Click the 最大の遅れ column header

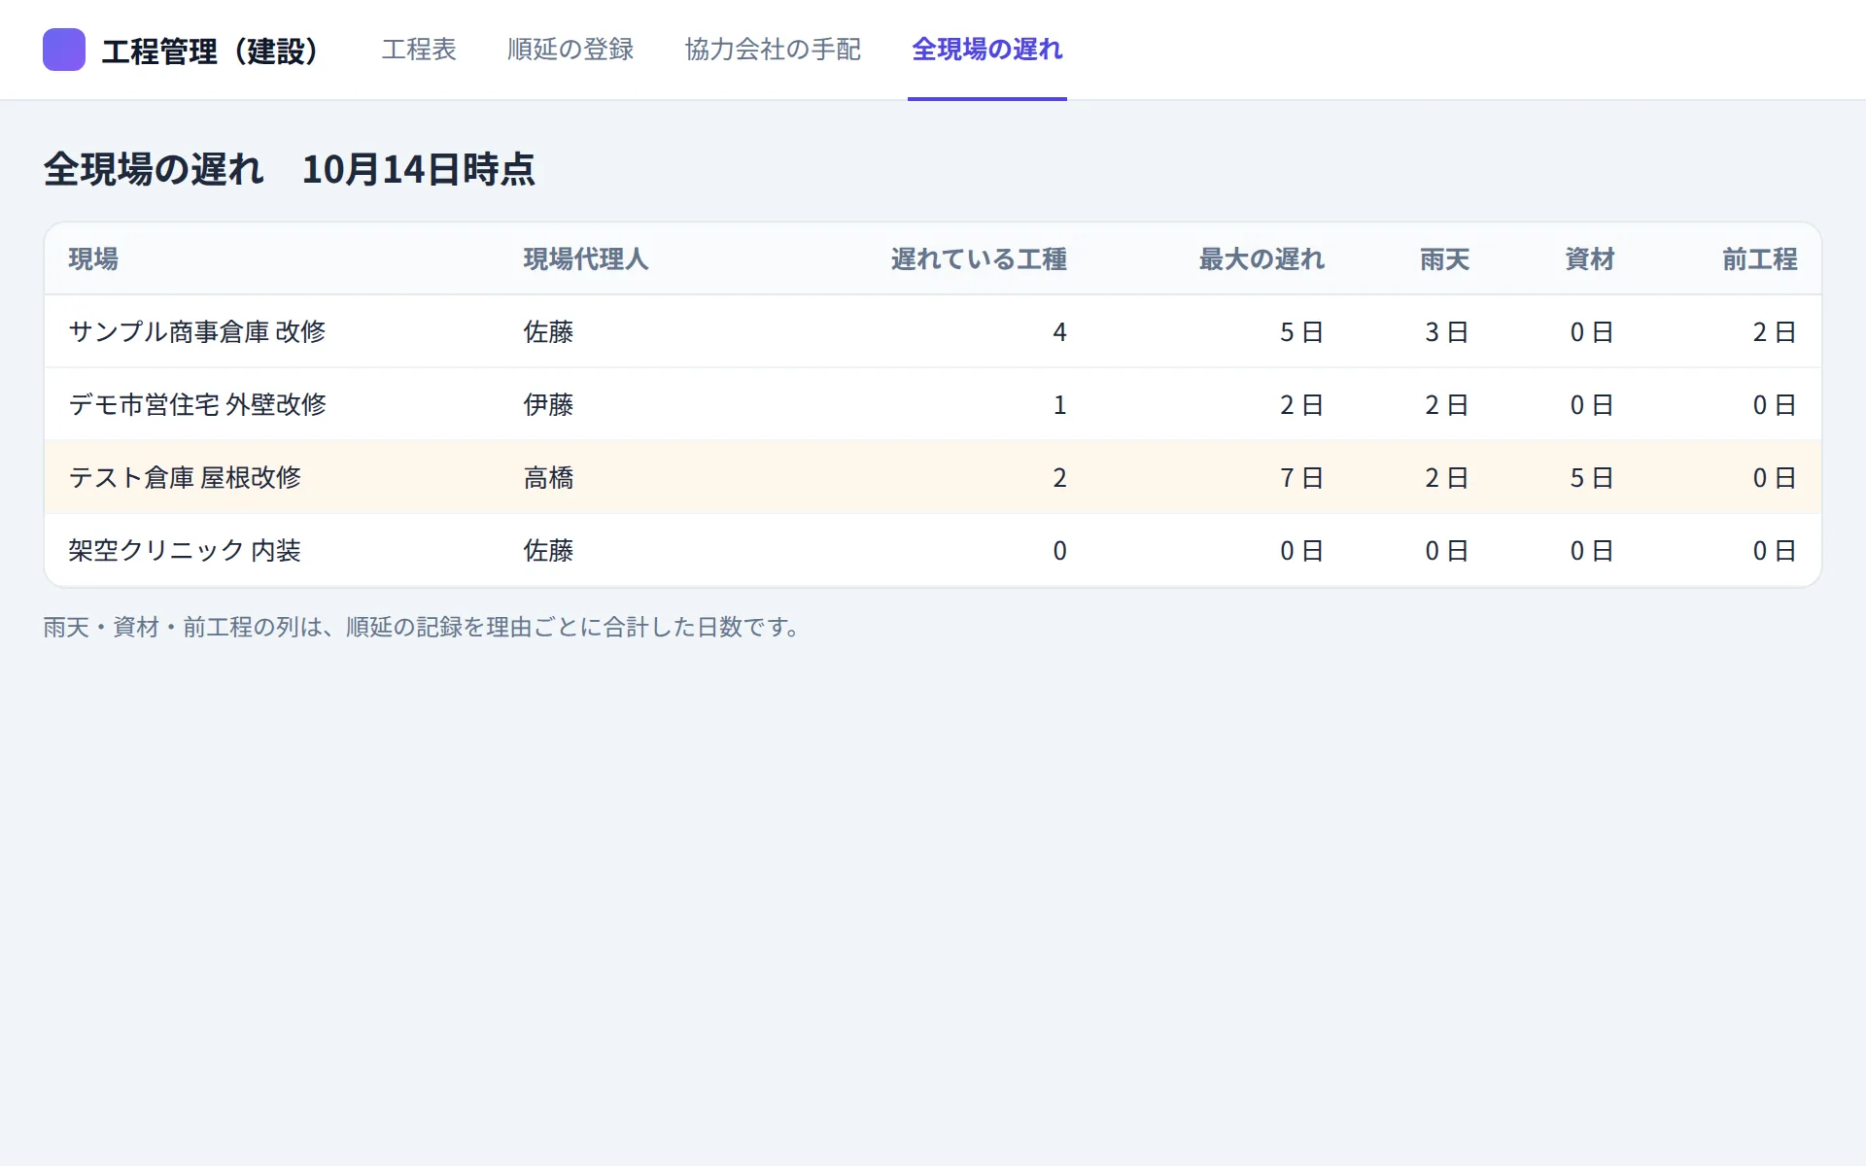(x=1261, y=259)
